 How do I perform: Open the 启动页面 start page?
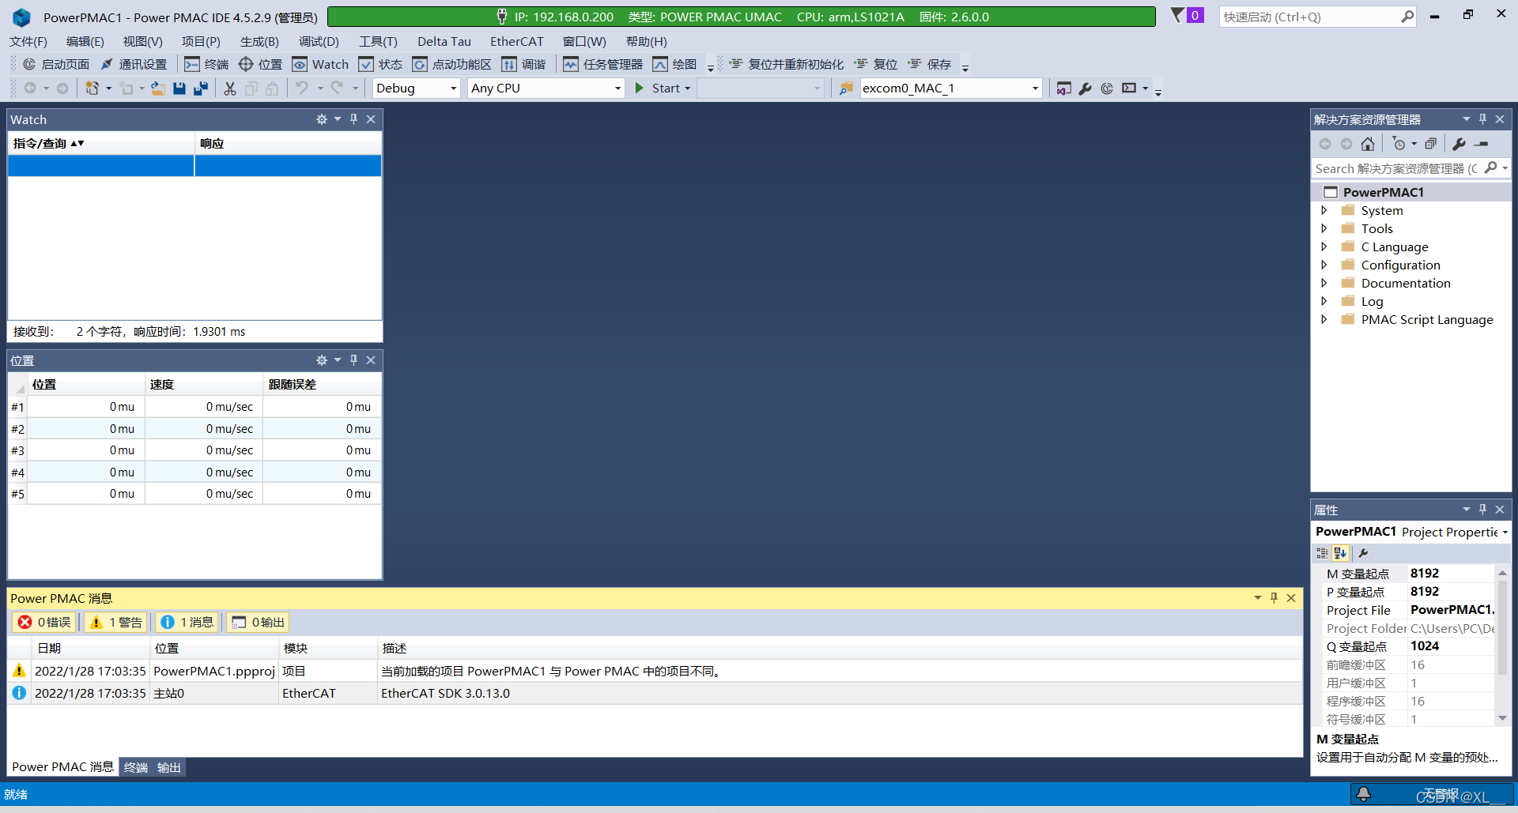(x=56, y=65)
